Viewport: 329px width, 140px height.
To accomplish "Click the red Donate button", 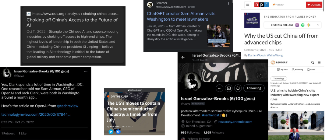I will pos(314,5).
